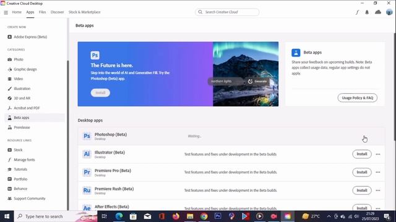
Task: Click the Photoshop (Beta) Waiting status text
Action: pyautogui.click(x=194, y=136)
